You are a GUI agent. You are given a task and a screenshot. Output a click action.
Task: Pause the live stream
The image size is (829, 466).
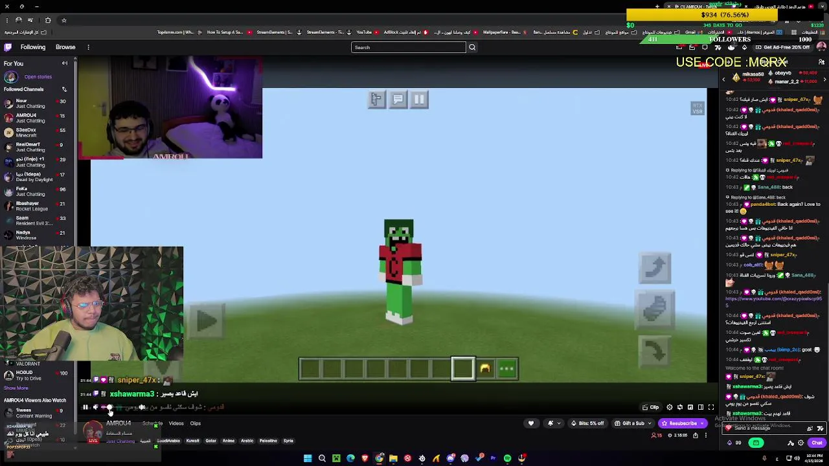[x=85, y=407]
